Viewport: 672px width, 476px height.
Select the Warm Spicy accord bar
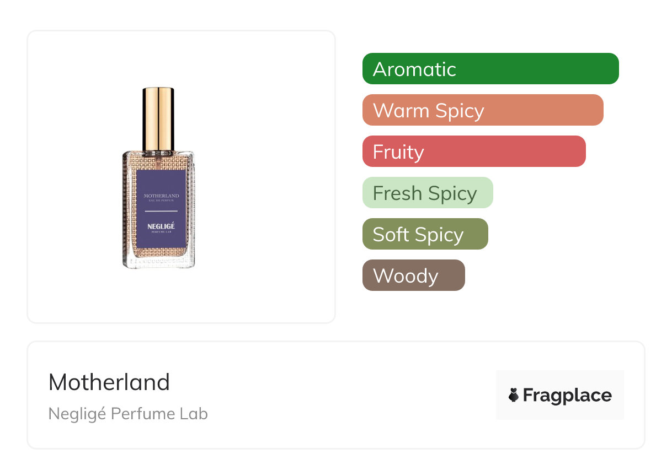tap(482, 110)
